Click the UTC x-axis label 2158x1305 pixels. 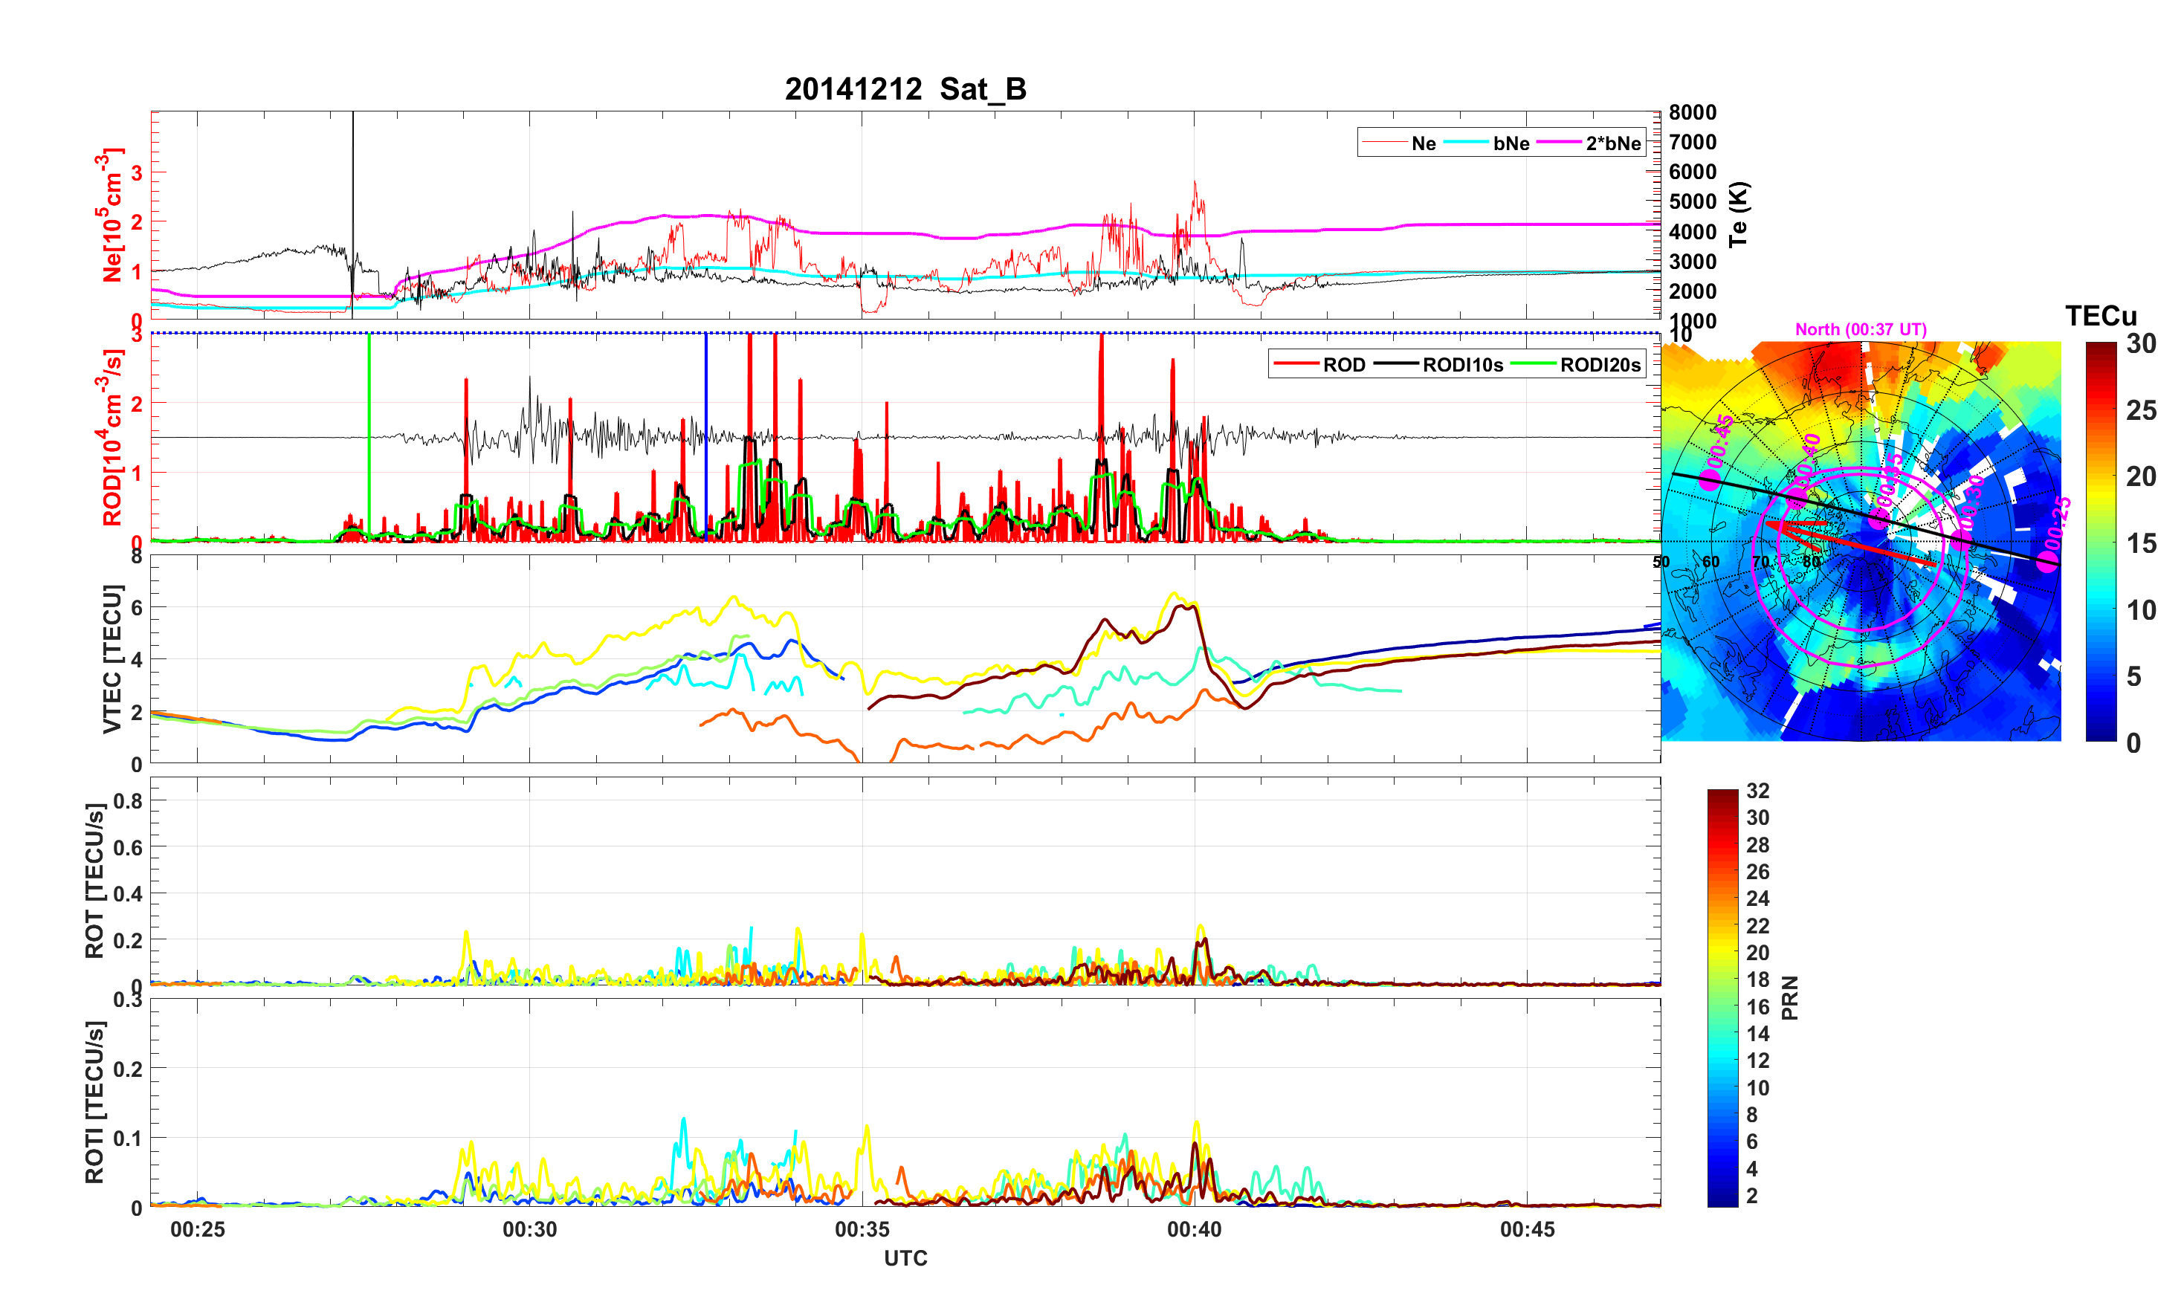coord(905,1257)
